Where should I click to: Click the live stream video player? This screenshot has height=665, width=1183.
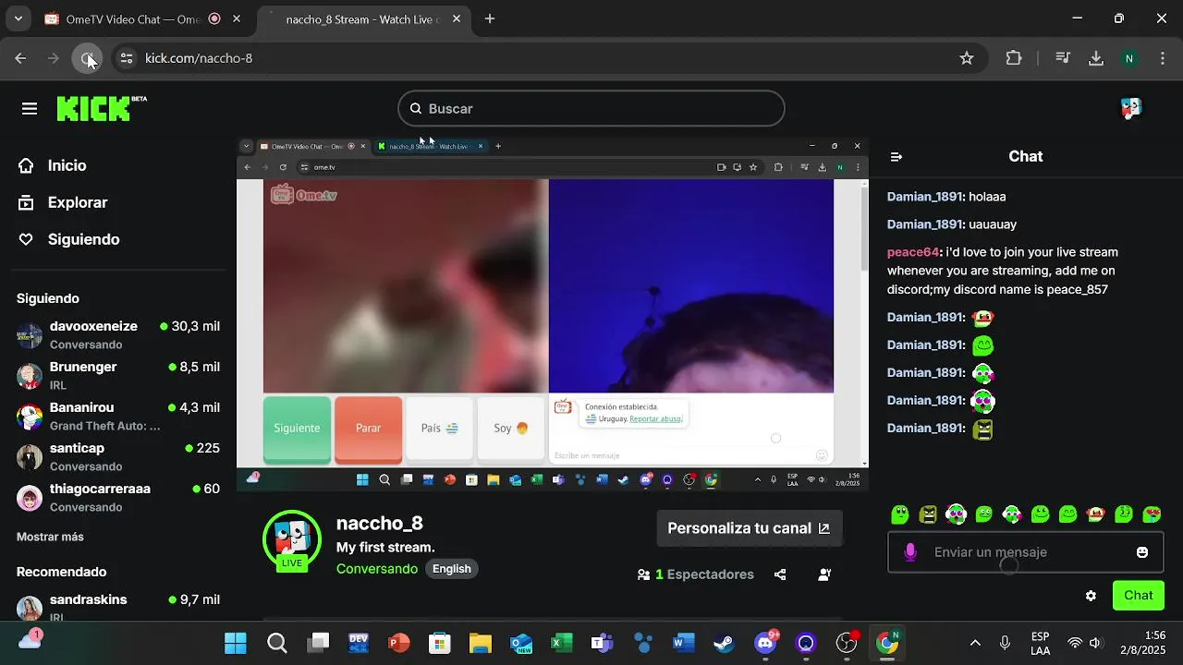(x=553, y=313)
